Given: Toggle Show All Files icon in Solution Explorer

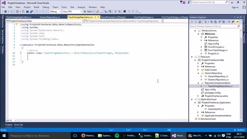Looking at the screenshot, I should [x=223, y=22].
